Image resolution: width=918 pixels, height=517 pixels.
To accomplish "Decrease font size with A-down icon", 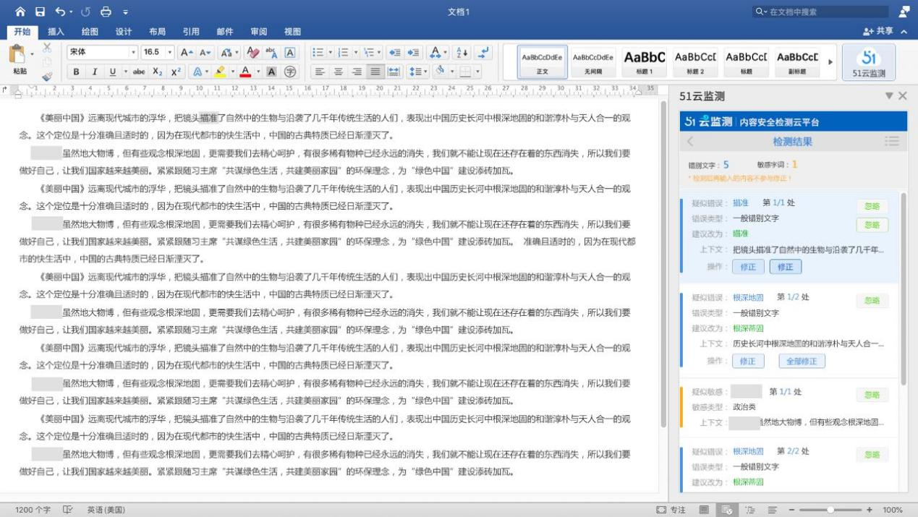I will pyautogui.click(x=205, y=52).
